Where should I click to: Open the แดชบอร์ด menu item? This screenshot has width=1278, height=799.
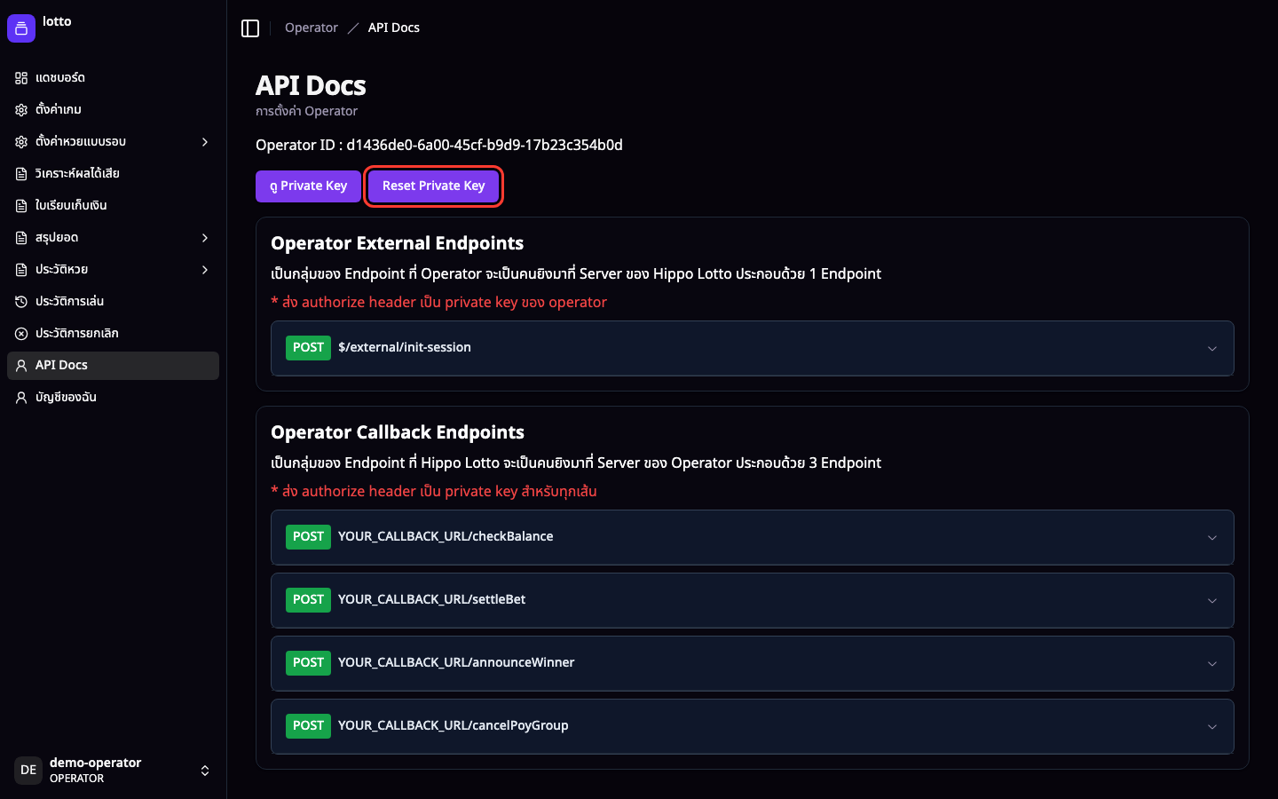(x=113, y=78)
